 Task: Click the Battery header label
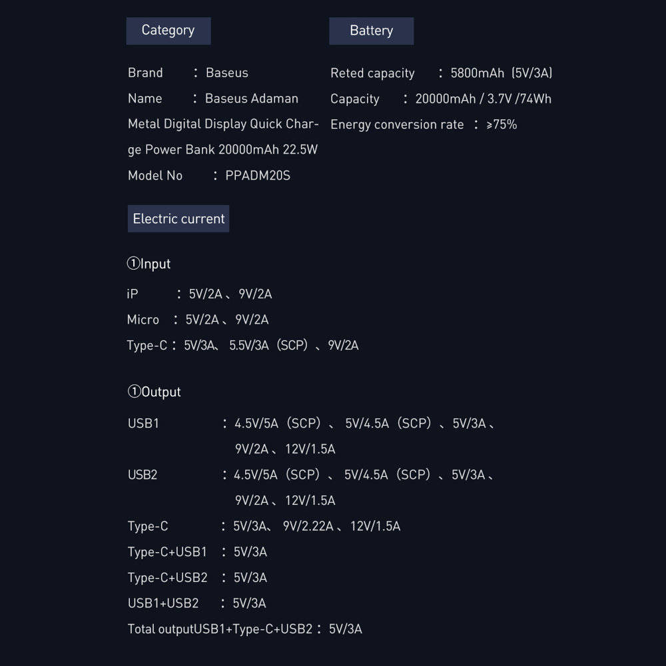[371, 31]
